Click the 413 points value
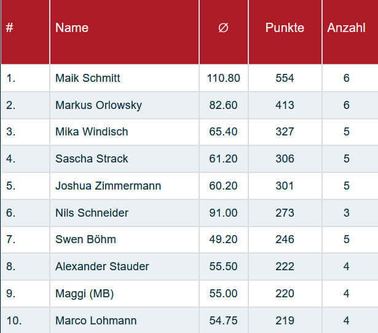This screenshot has height=333, width=378. tap(285, 105)
